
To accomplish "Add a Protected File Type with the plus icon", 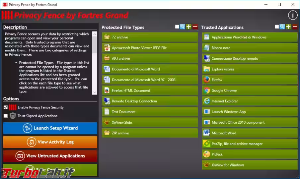I will 188,27.
